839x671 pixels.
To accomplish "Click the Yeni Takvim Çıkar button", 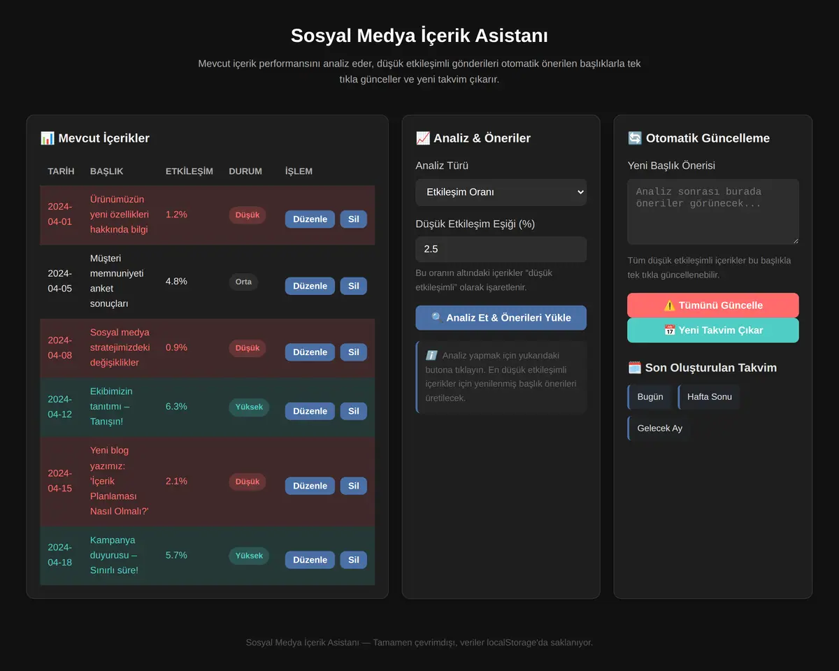I will 713,330.
